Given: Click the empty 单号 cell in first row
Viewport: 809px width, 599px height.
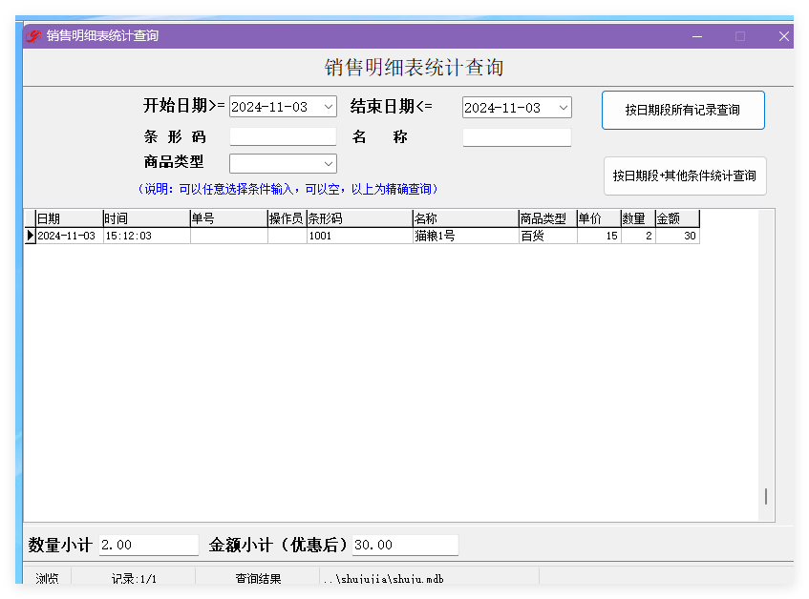Looking at the screenshot, I should 229,236.
